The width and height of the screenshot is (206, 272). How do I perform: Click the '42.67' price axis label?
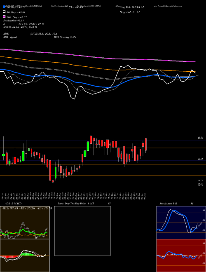tap(201, 159)
